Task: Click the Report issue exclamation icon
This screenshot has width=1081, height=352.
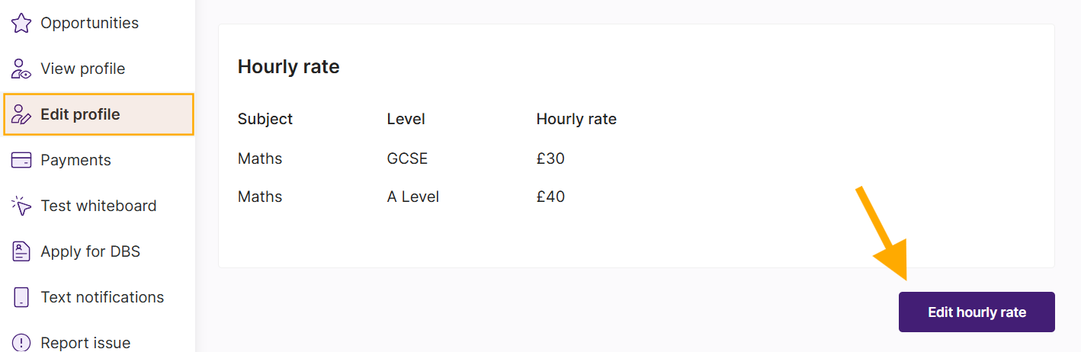Action: [x=21, y=343]
